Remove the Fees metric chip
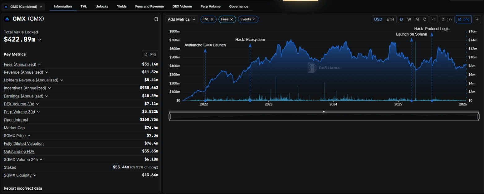The height and width of the screenshot is (194, 484). tap(231, 19)
